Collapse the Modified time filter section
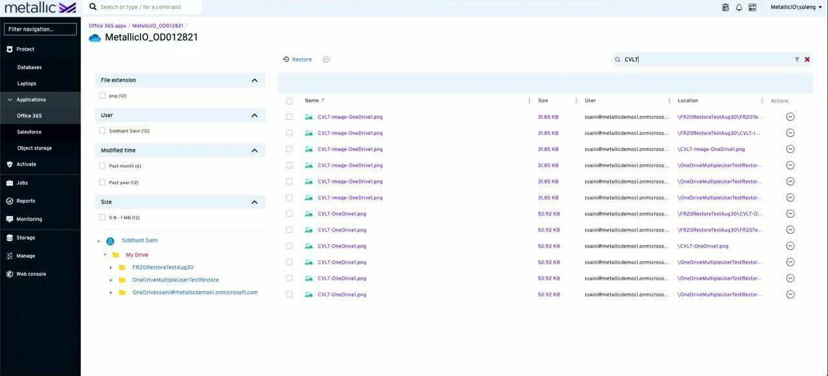Image resolution: width=828 pixels, height=376 pixels. 254,151
